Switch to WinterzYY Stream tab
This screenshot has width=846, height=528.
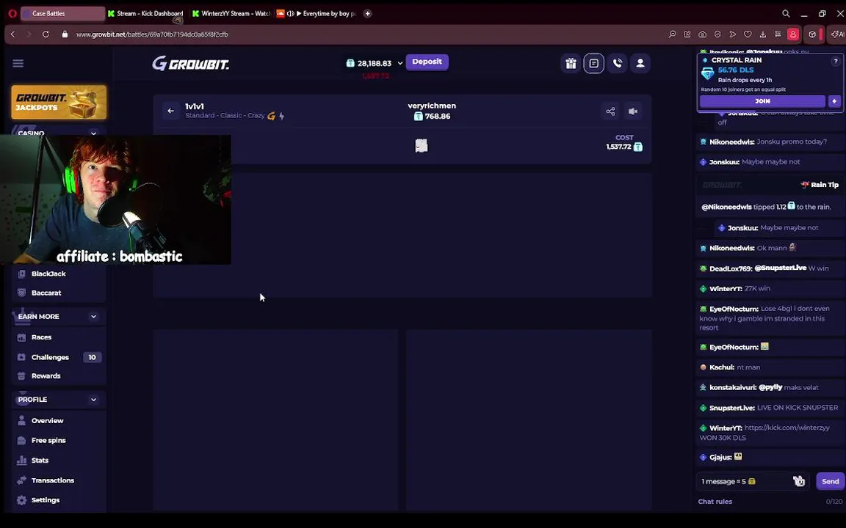point(231,13)
